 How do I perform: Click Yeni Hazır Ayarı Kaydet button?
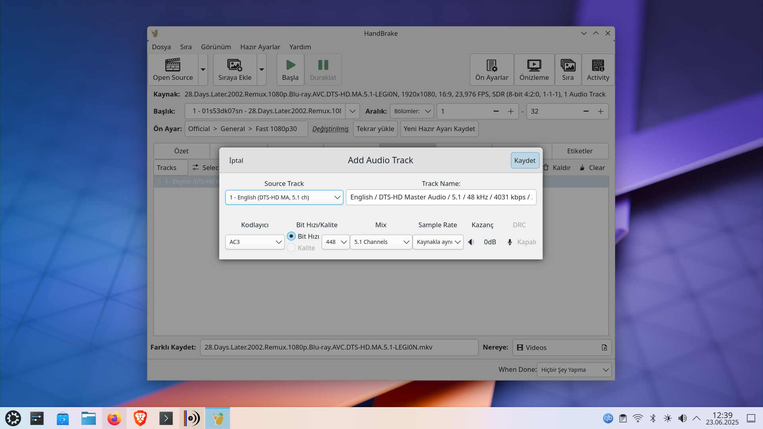click(x=439, y=129)
